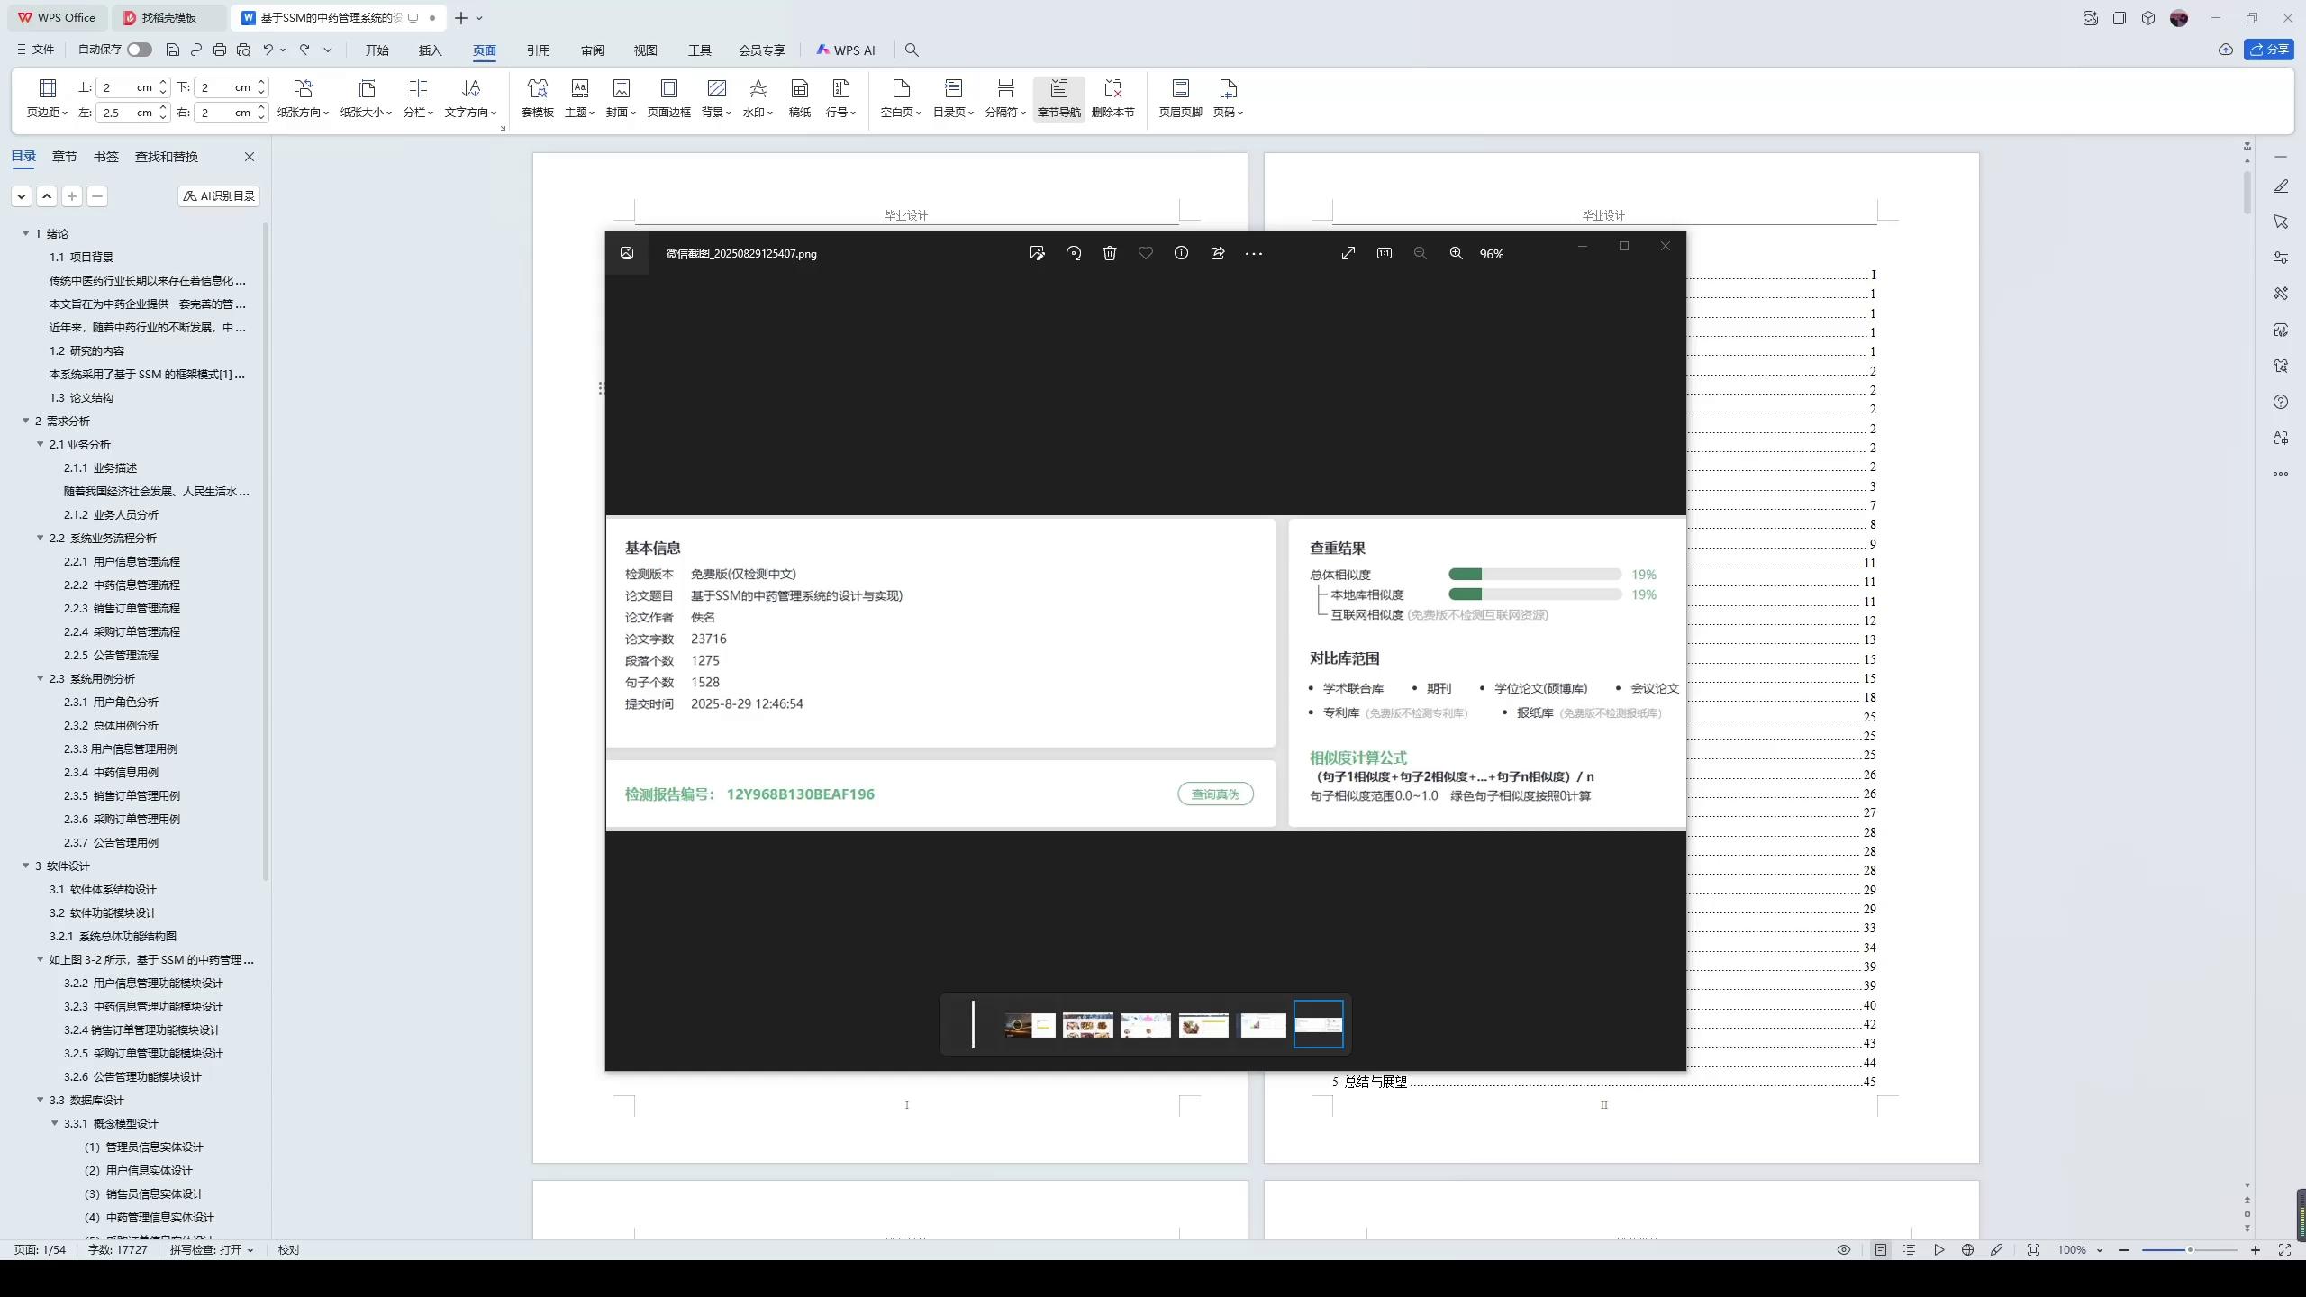The width and height of the screenshot is (2306, 1297).
Task: Select the highlighted thumbnail in viewer filmstrip
Action: pos(1319,1024)
